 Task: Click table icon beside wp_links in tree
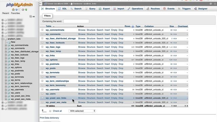point(9,64)
